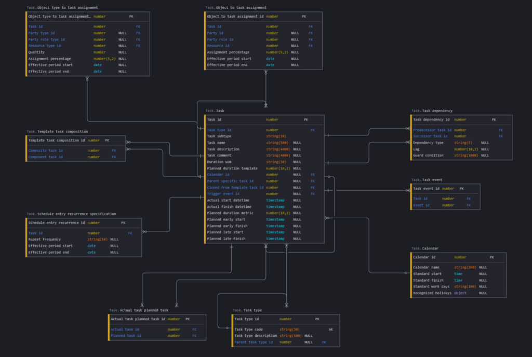Screen dimensions: 532x357
Task: Select the Composite task id foreign key
Action: tap(46, 151)
